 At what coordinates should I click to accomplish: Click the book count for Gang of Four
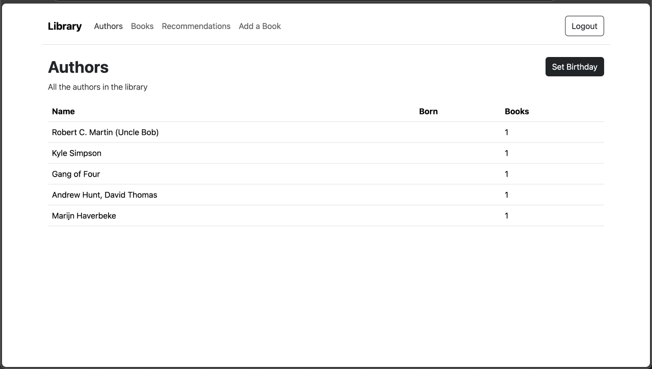(506, 174)
